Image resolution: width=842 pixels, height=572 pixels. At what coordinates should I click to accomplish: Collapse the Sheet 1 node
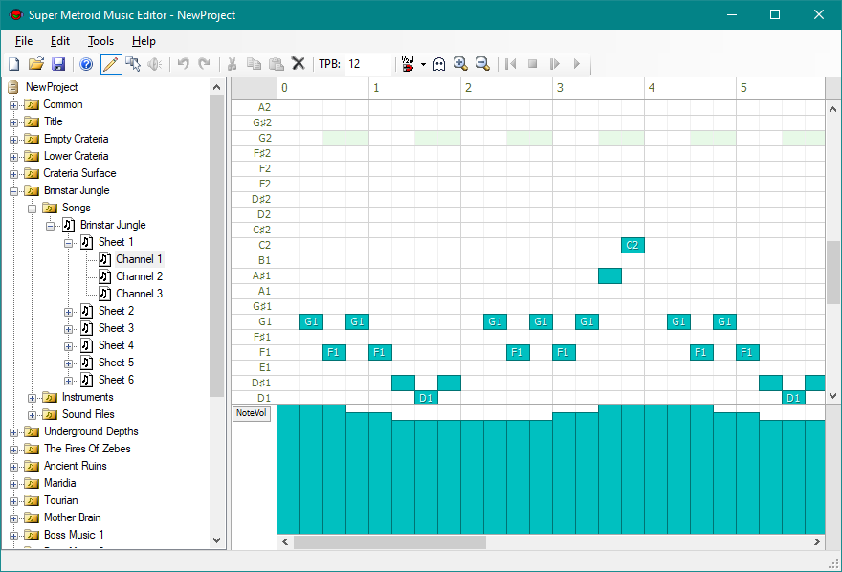pos(68,243)
